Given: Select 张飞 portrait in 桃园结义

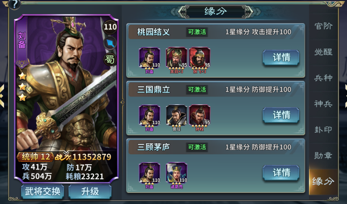Looking at the screenshot, I should point(200,57).
